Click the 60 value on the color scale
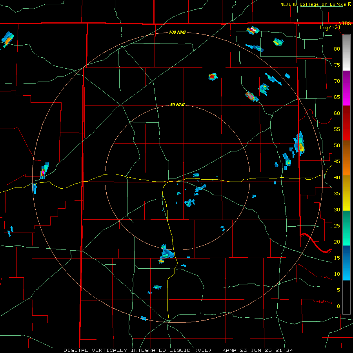This screenshot has width=353, height=353. [337, 113]
